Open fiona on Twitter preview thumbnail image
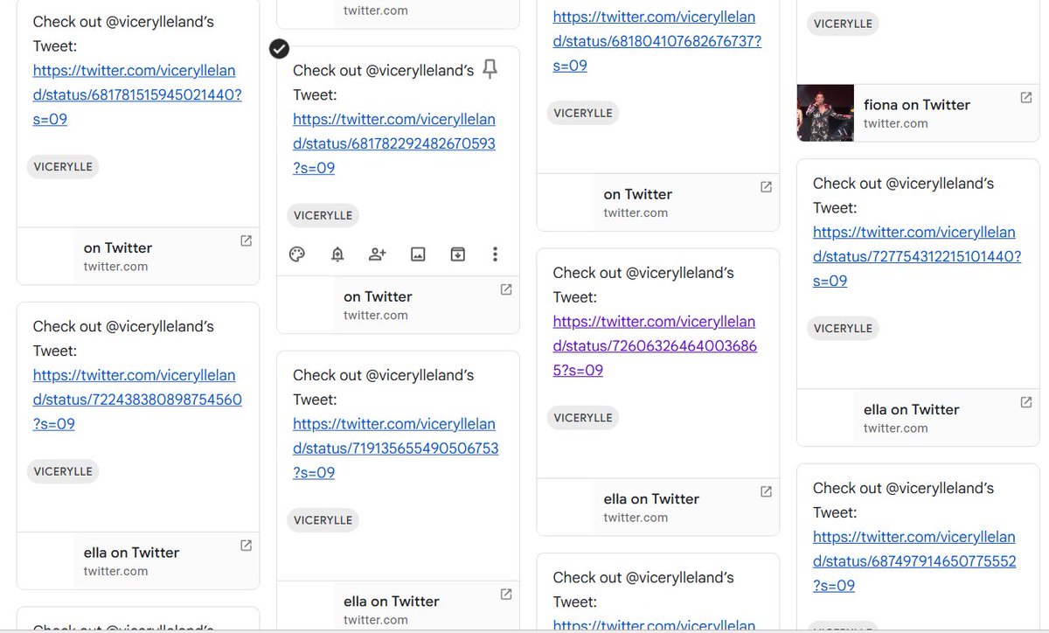 point(825,113)
